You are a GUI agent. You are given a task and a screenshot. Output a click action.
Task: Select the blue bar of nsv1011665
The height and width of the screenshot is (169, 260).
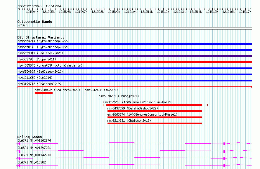(x=134, y=81)
